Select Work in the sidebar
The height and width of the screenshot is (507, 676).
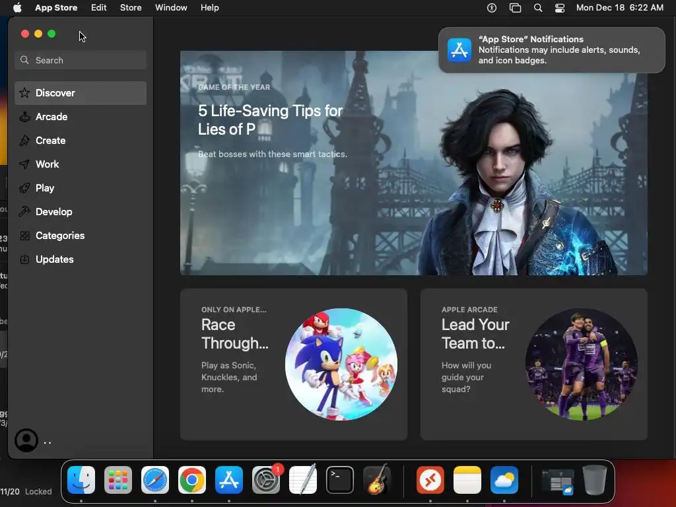coord(81,164)
